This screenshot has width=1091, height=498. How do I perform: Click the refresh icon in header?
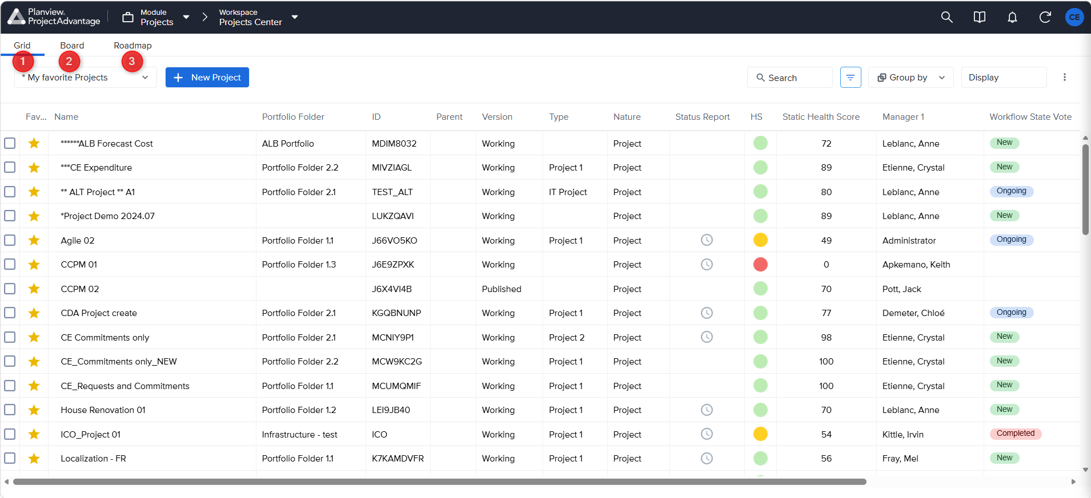click(x=1045, y=17)
